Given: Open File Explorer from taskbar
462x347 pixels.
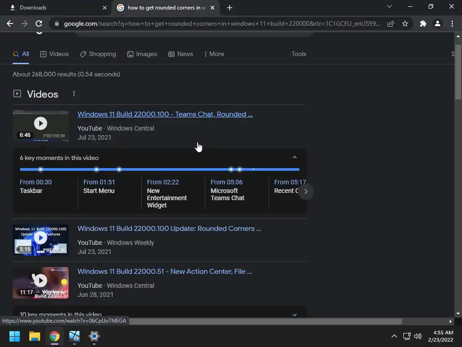Looking at the screenshot, I should coord(34,336).
